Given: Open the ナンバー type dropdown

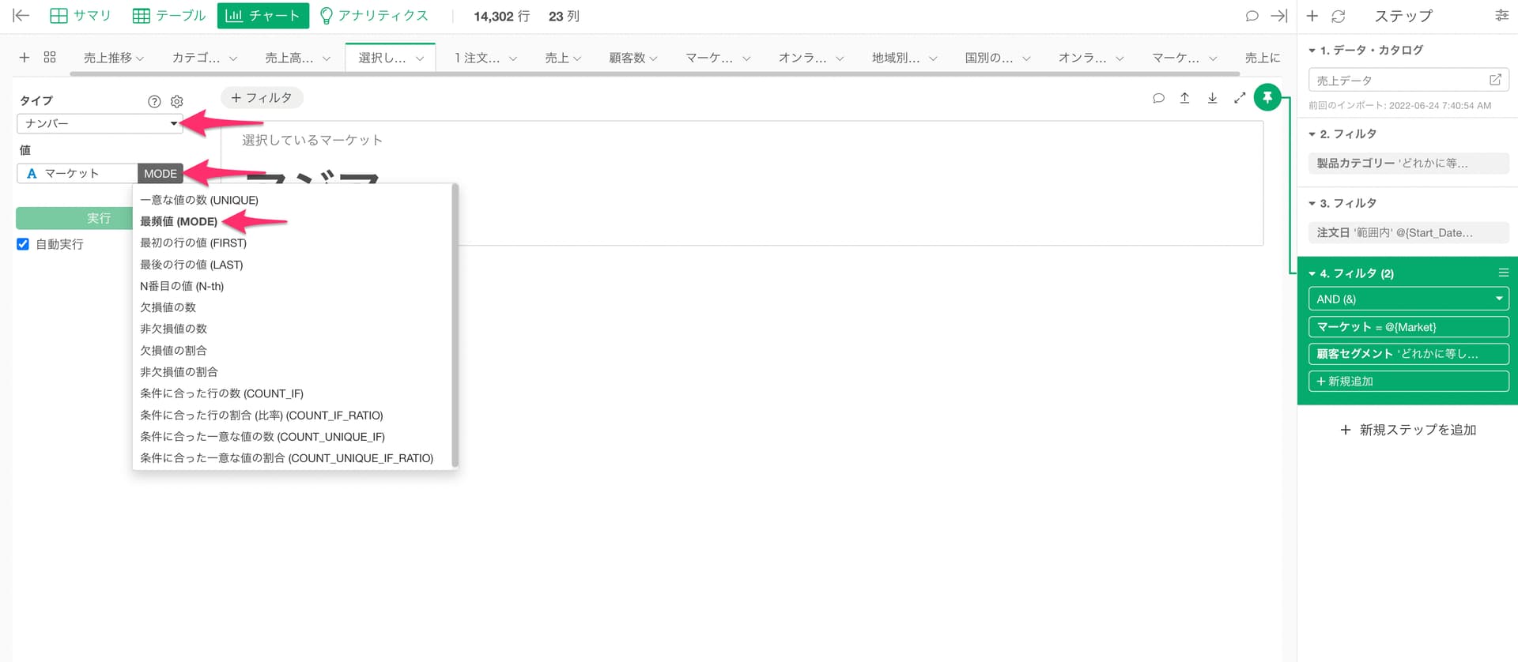Looking at the screenshot, I should click(100, 123).
